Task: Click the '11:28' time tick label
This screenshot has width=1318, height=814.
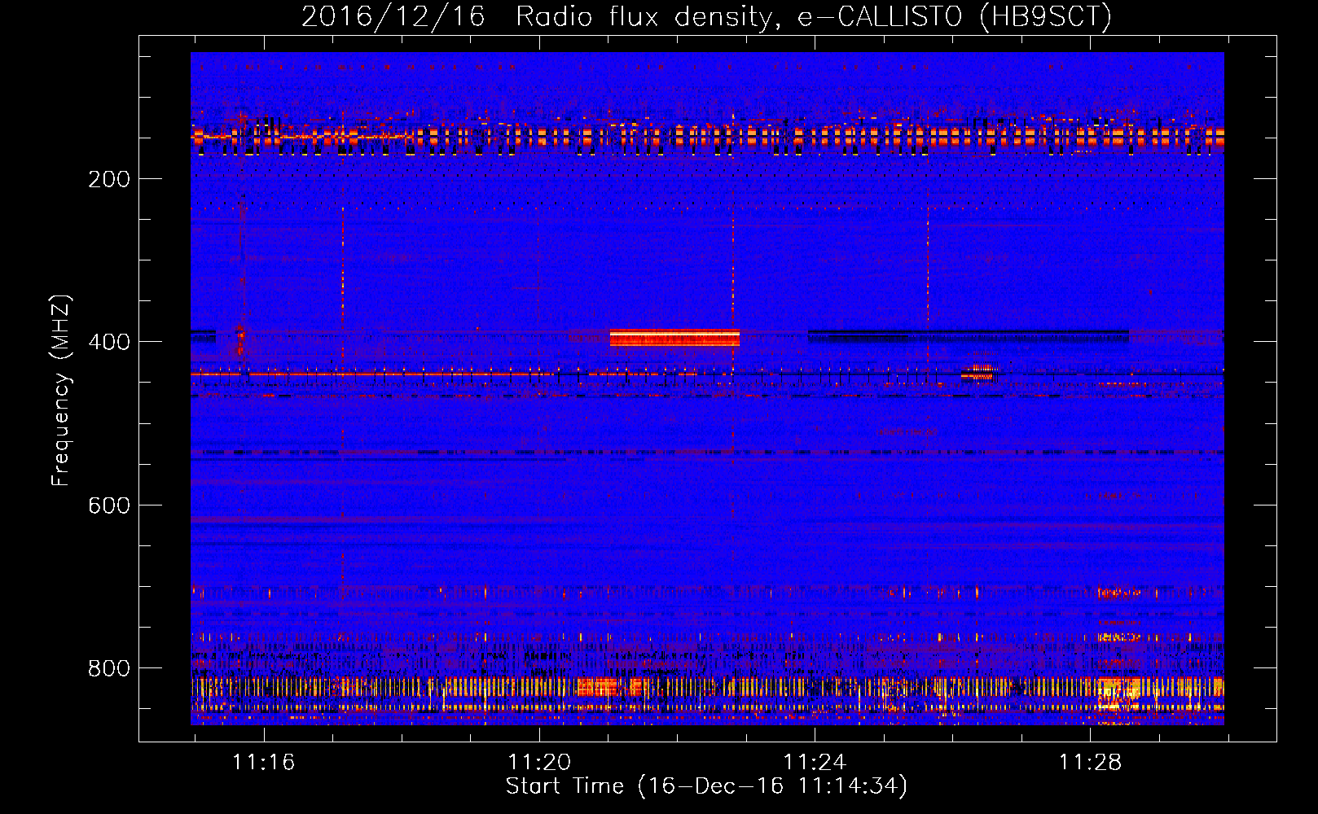Action: tap(1089, 762)
